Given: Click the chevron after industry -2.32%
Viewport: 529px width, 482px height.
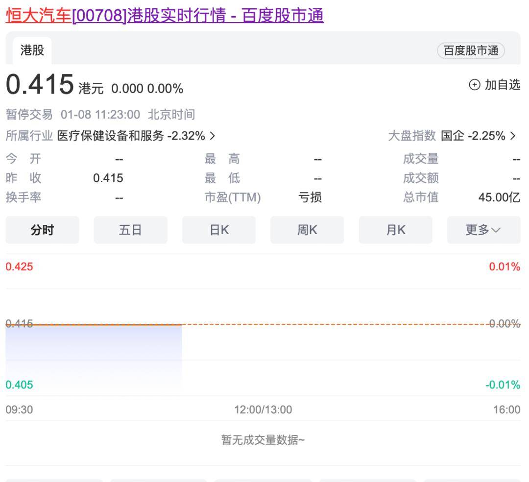Looking at the screenshot, I should click(x=212, y=136).
